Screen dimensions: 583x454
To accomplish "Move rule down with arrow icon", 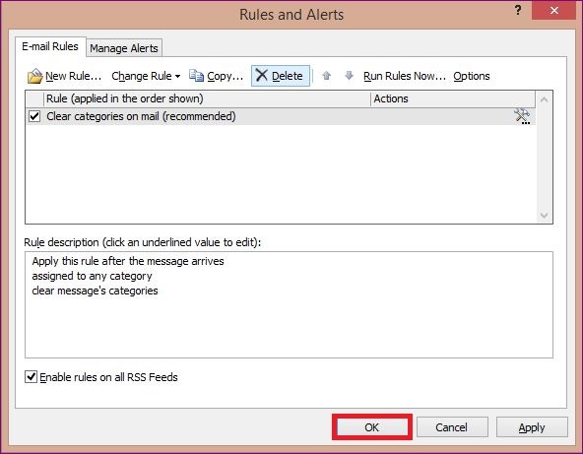I will [x=349, y=76].
